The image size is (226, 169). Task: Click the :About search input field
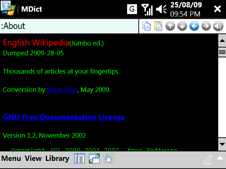pos(70,26)
